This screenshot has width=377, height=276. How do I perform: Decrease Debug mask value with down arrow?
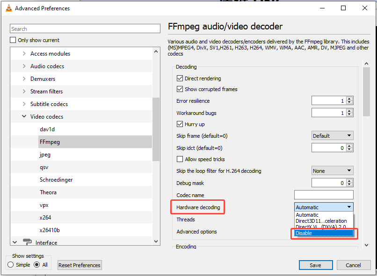(349, 185)
